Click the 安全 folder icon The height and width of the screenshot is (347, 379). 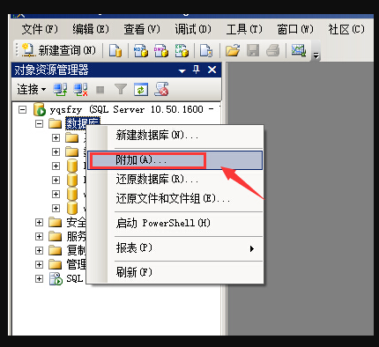[x=55, y=223]
